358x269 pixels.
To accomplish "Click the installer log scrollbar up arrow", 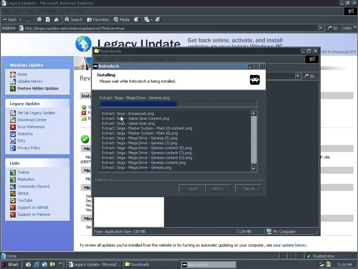I will pyautogui.click(x=254, y=113).
